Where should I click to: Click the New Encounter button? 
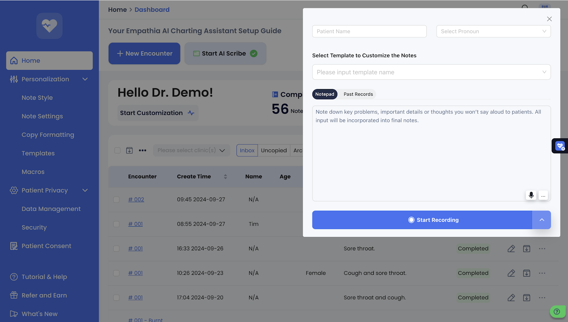tap(144, 54)
